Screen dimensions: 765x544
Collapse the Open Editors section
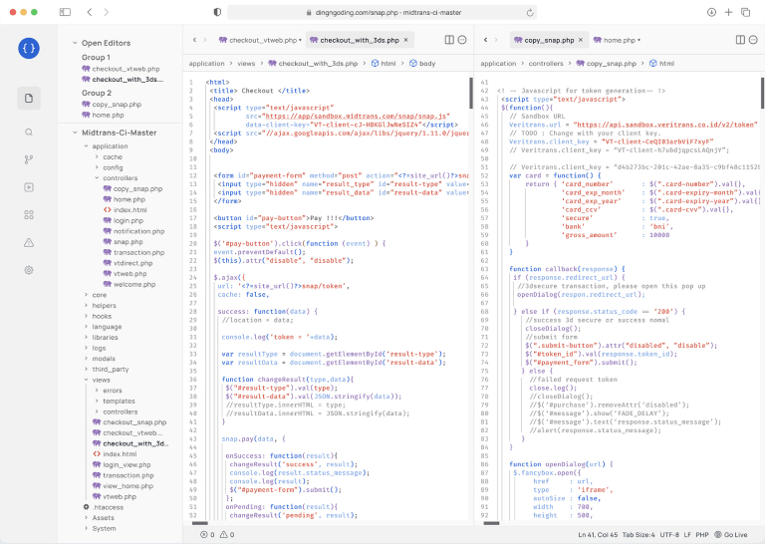pyautogui.click(x=75, y=43)
